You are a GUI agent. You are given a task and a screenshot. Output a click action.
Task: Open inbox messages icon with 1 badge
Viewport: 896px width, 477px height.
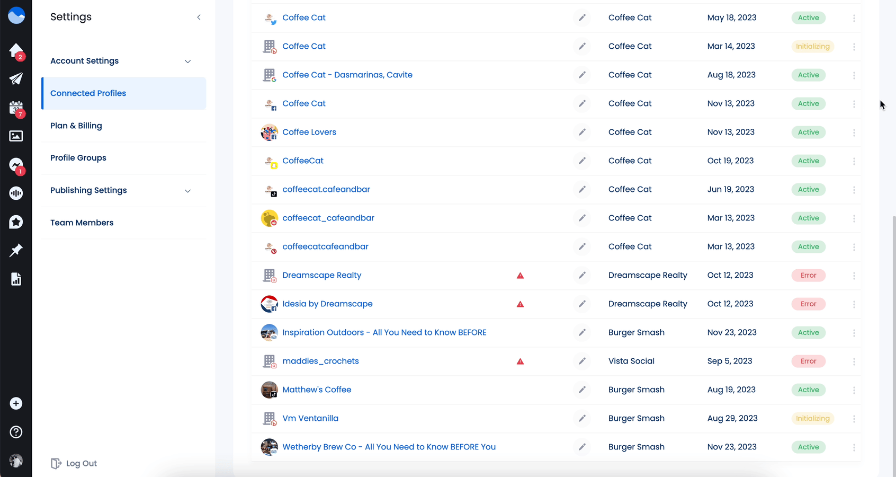pyautogui.click(x=16, y=165)
